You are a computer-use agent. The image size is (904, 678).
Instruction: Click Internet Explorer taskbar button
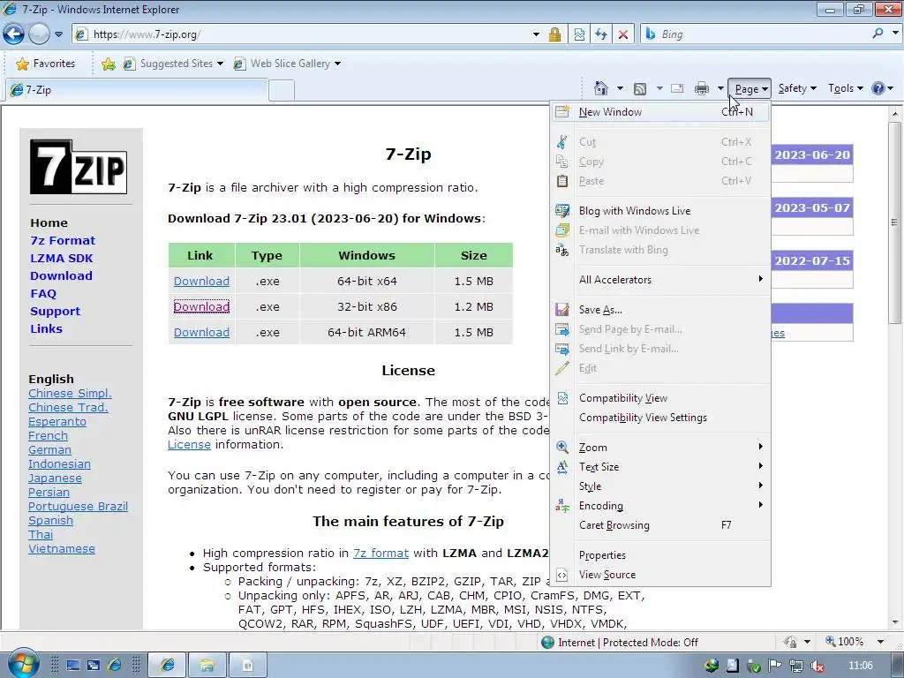click(167, 666)
